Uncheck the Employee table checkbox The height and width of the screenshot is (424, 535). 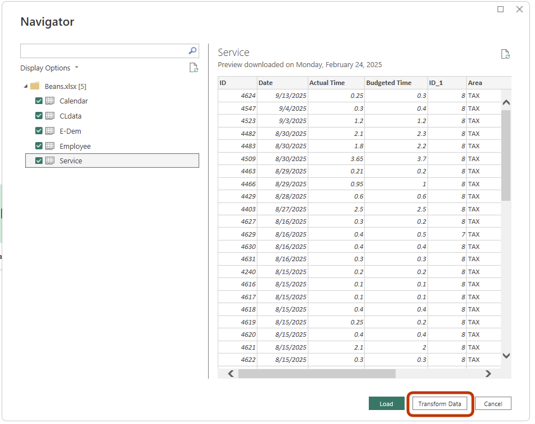[39, 145]
